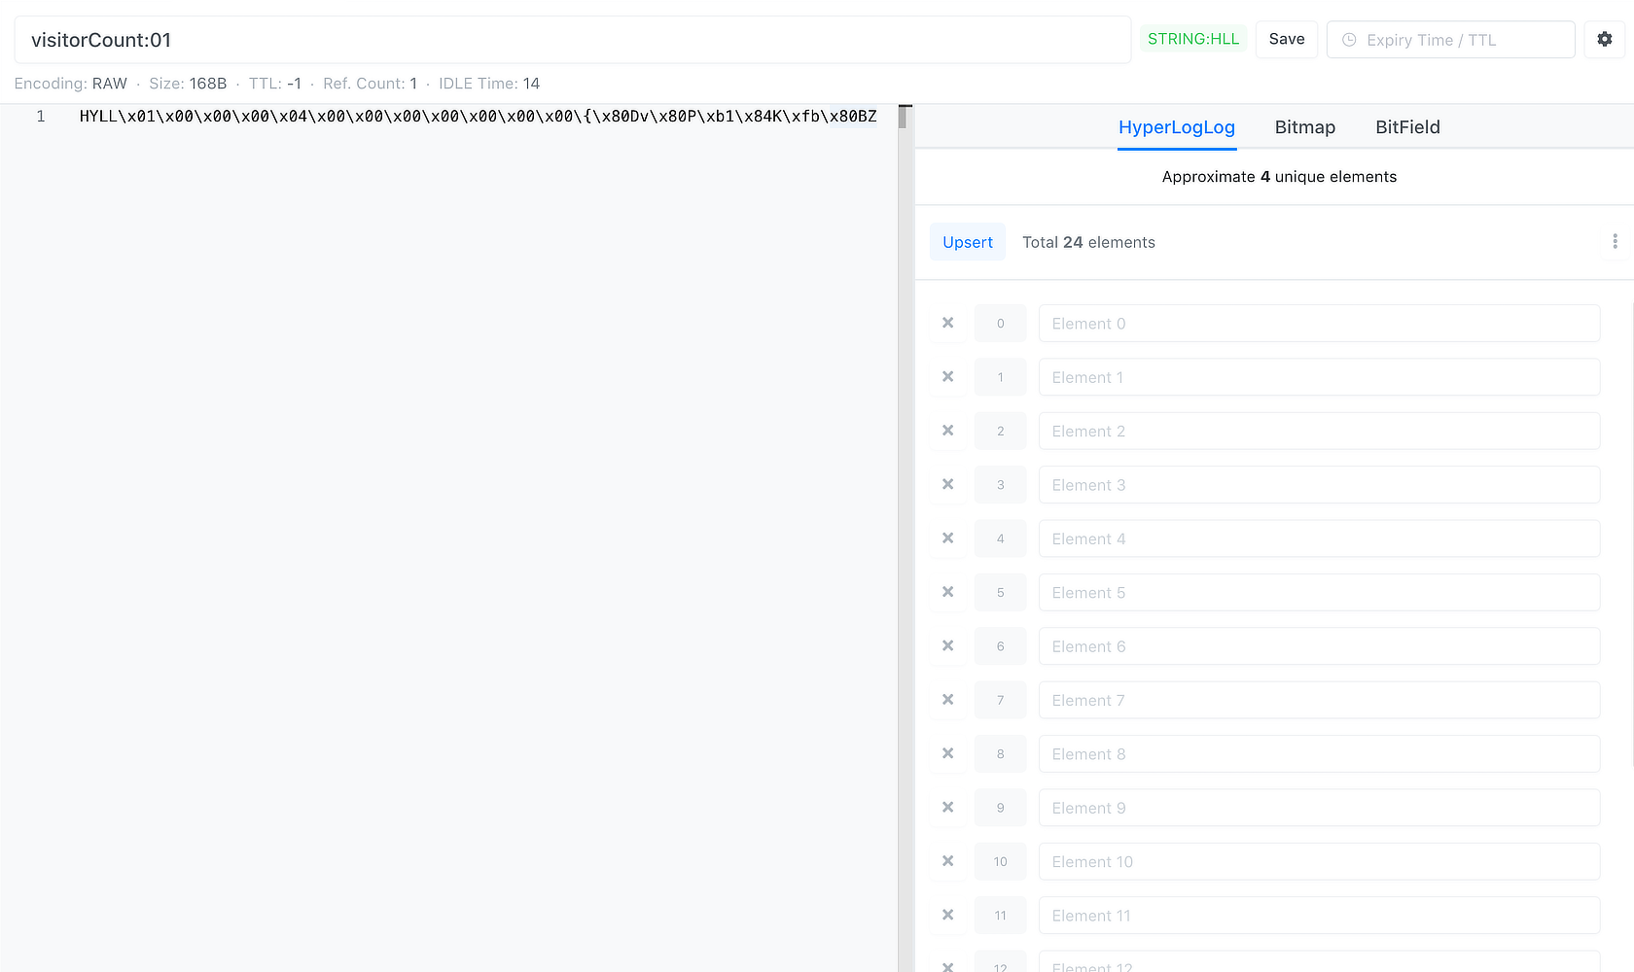Click the raw HYLL value editor line

coord(478,117)
